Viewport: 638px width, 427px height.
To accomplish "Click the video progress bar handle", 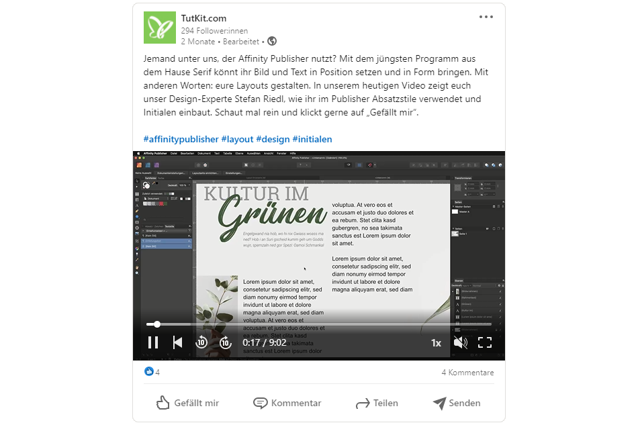I will point(156,324).
